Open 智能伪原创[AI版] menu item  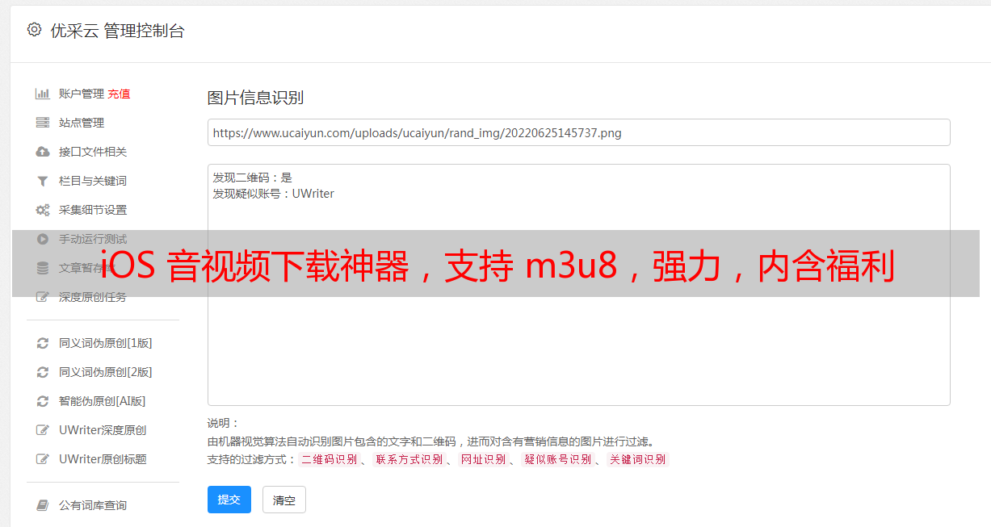pyautogui.click(x=103, y=401)
